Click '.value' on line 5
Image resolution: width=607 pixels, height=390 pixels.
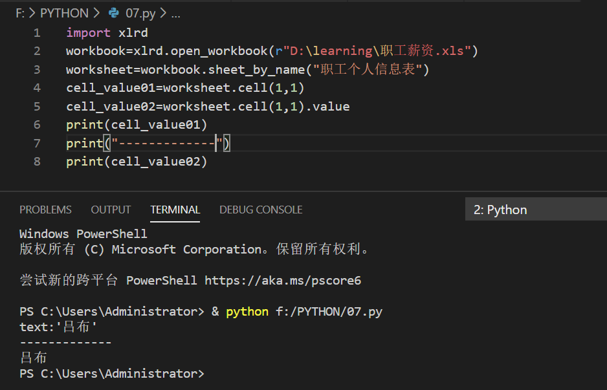[x=328, y=107]
